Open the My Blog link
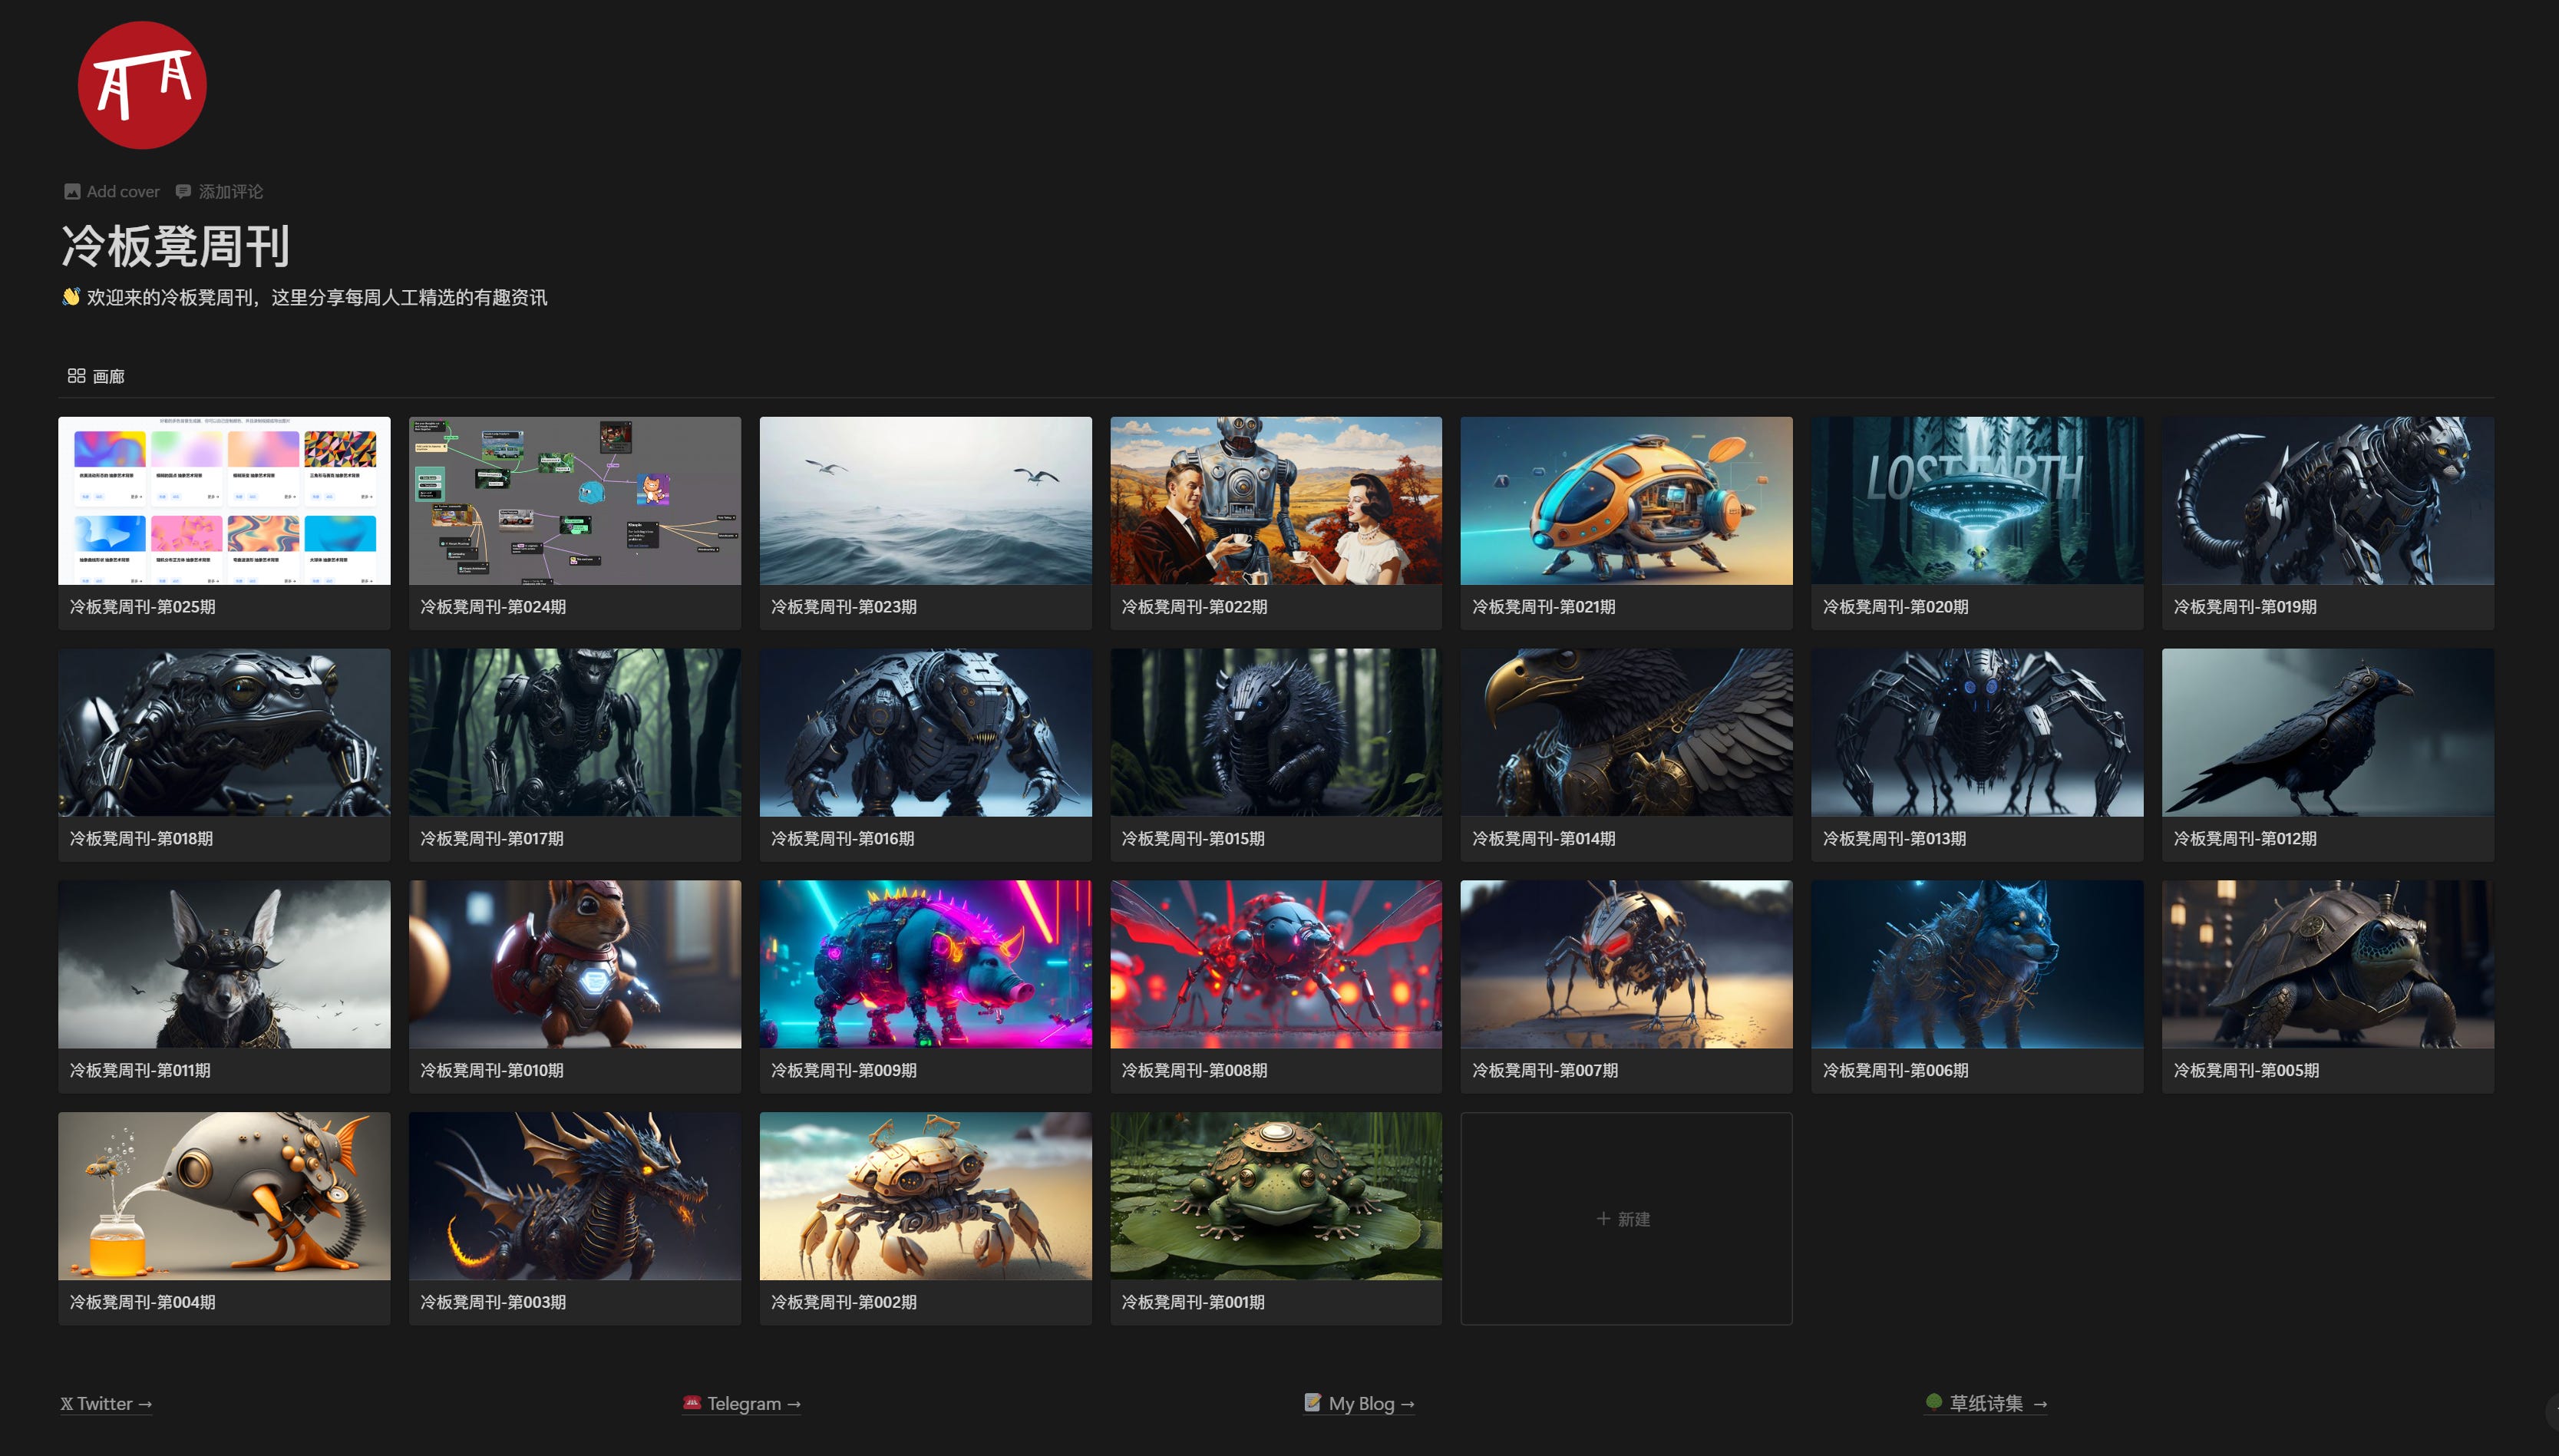This screenshot has width=2559, height=1456. [x=1360, y=1403]
